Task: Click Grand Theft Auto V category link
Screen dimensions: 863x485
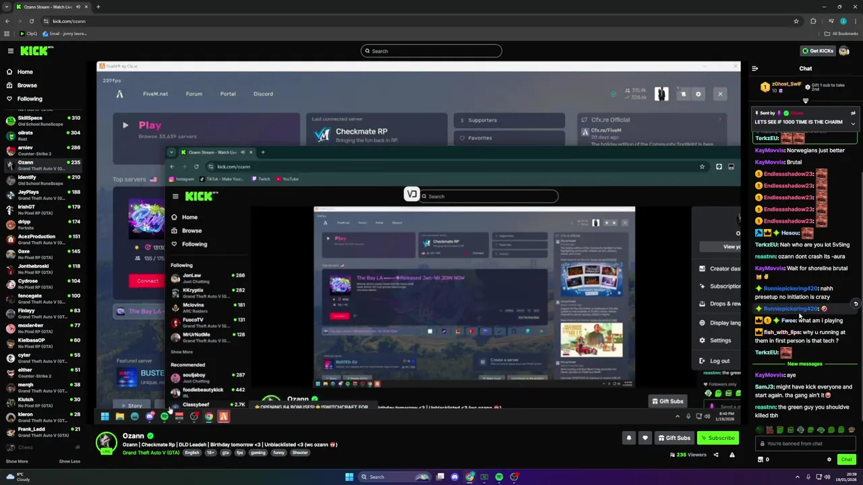Action: pyautogui.click(x=151, y=453)
